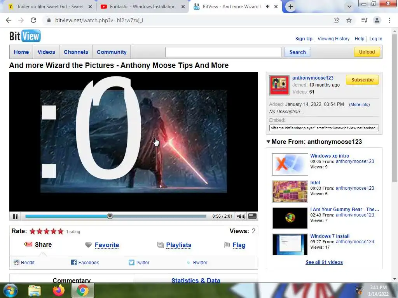Image resolution: width=398 pixels, height=298 pixels.
Task: Open the tab search dropdown
Action: pos(349,7)
